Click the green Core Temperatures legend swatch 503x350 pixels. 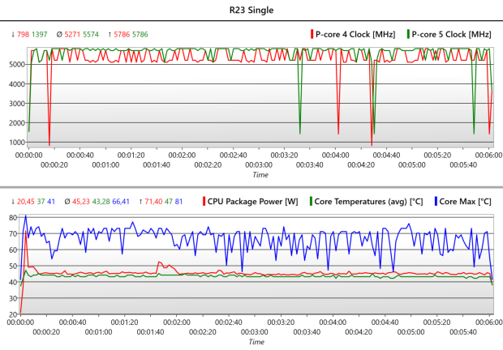(x=310, y=201)
